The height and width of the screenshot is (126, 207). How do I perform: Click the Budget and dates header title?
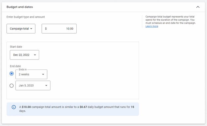click(20, 7)
